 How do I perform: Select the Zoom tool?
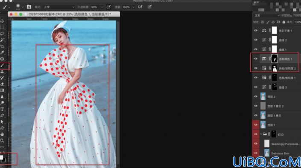pos(2,141)
